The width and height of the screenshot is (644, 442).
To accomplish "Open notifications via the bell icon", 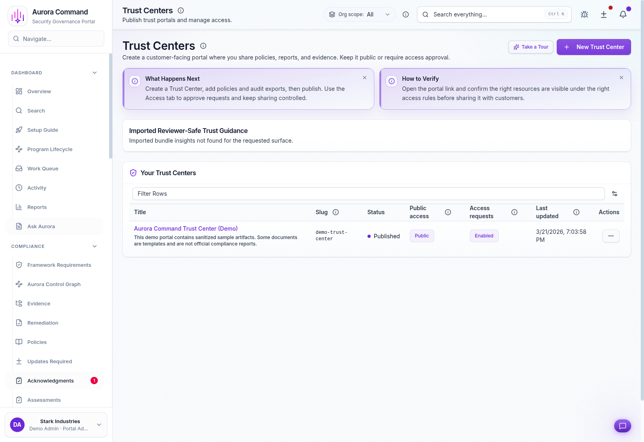I will pyautogui.click(x=622, y=14).
